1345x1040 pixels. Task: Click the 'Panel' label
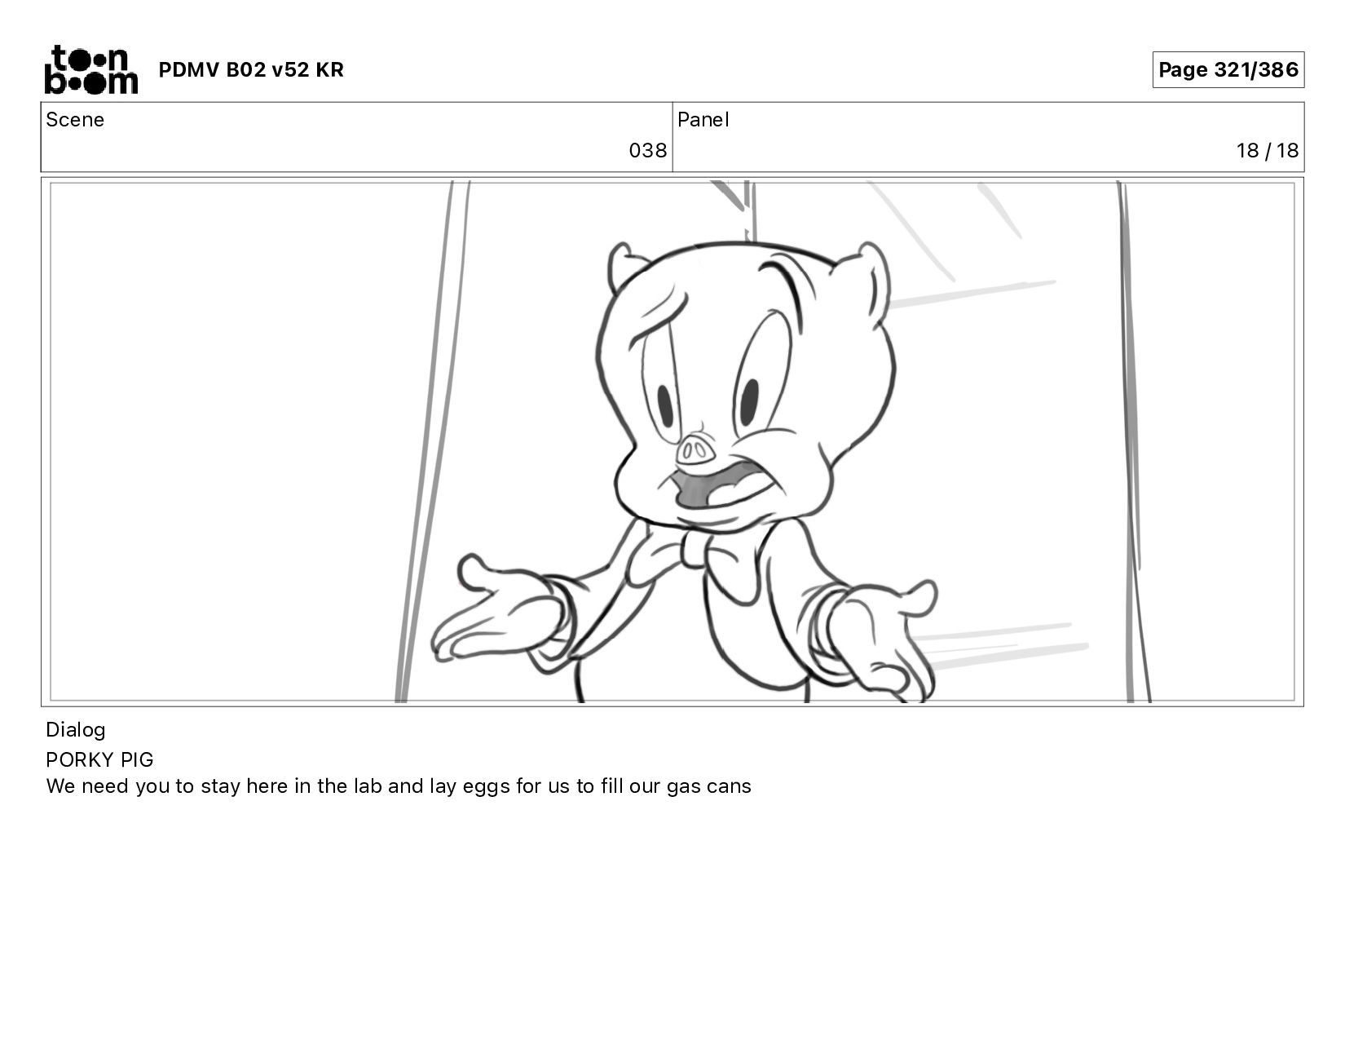click(703, 120)
